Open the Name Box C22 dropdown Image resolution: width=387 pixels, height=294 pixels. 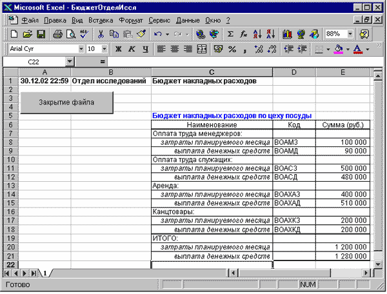pos(70,61)
